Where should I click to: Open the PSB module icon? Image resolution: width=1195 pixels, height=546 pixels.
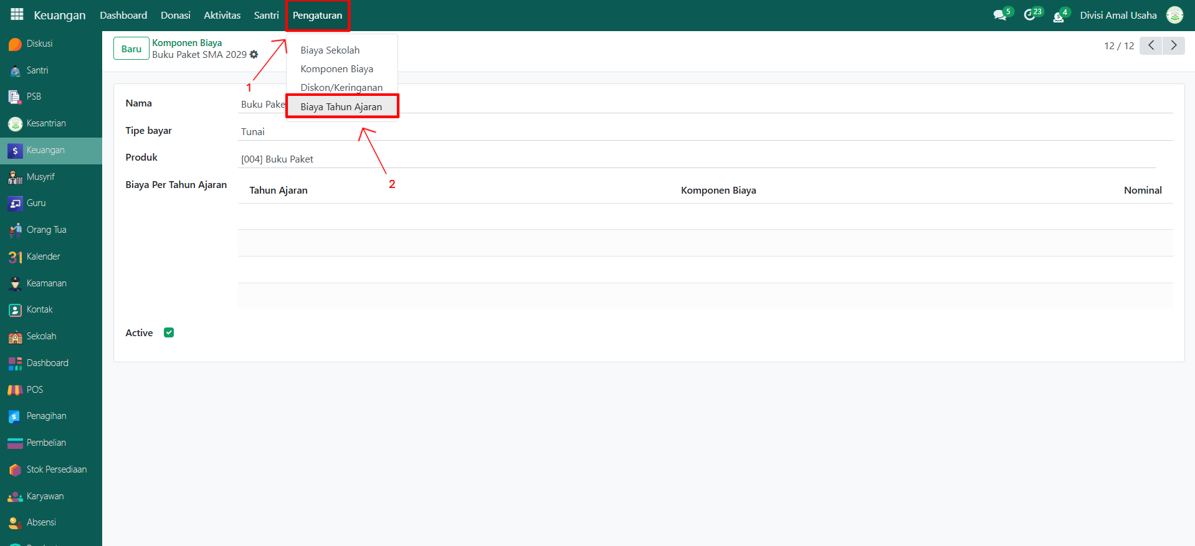tap(16, 97)
